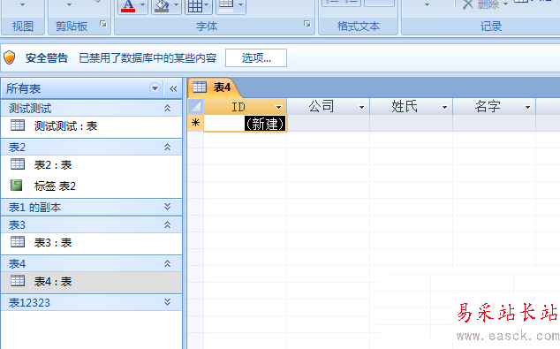560x349 pixels.
Task: Click the font color icon
Action: tap(128, 5)
